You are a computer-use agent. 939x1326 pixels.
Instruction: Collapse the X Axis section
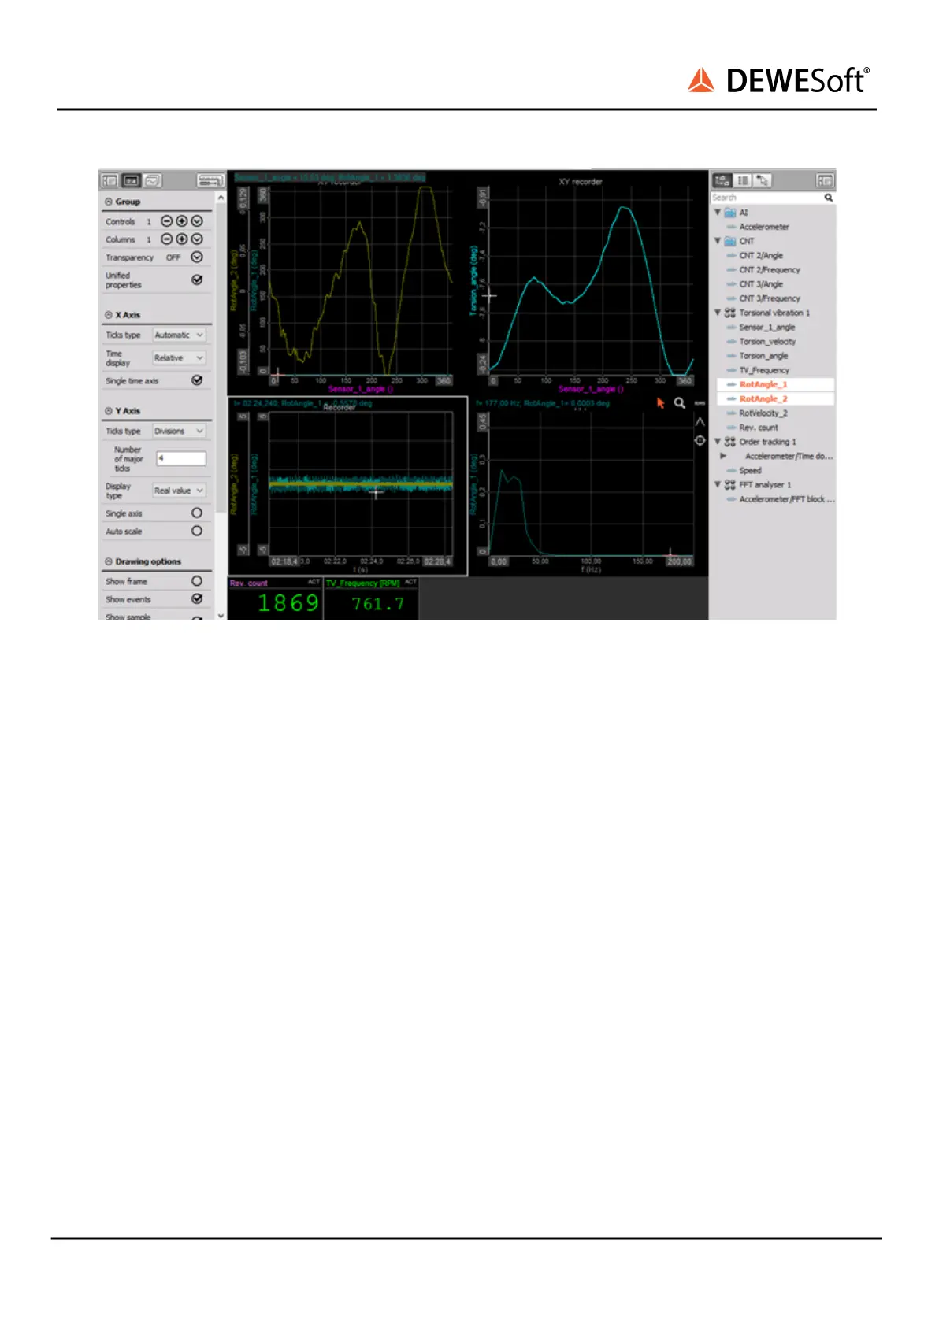tap(109, 315)
